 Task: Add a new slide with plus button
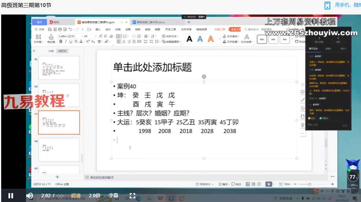coord(57,177)
